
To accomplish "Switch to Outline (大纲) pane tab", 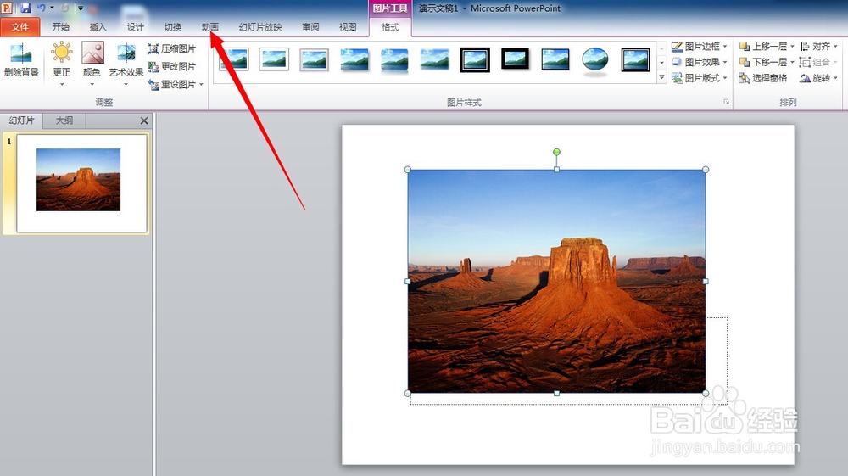I will 64,120.
